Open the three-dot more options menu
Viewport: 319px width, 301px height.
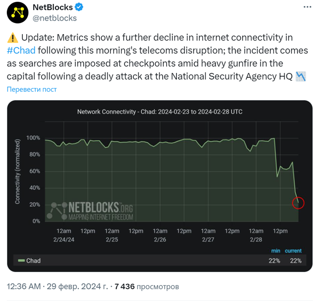pos(307,7)
